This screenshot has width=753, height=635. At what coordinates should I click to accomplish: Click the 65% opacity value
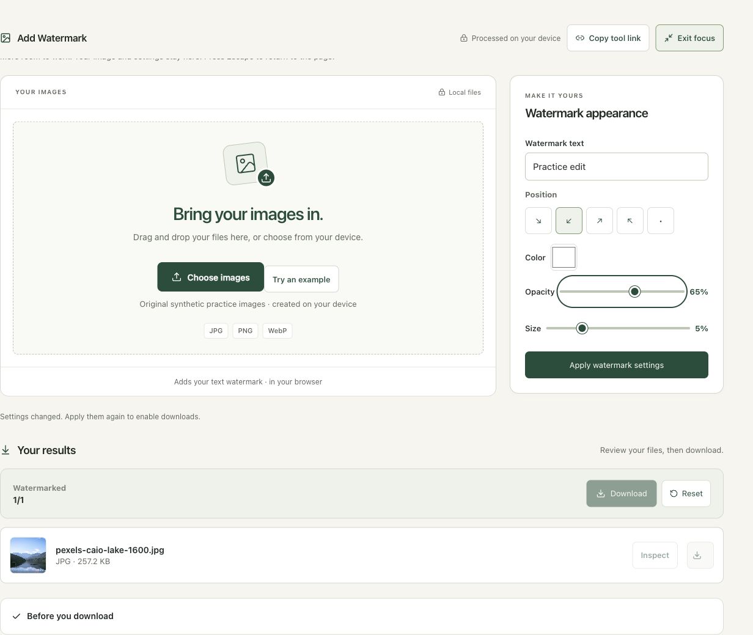[x=699, y=292]
